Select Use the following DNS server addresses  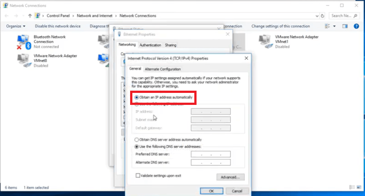[x=137, y=146]
